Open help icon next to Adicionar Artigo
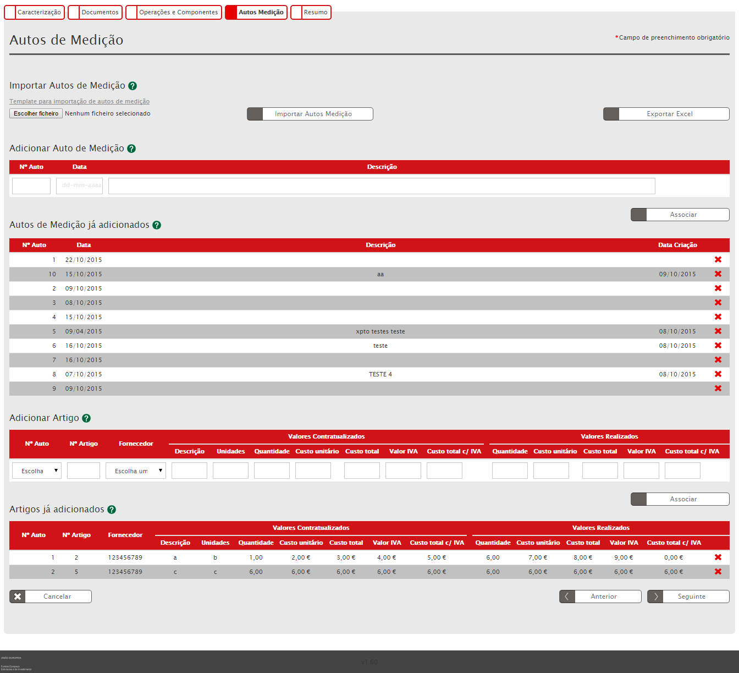Image resolution: width=739 pixels, height=673 pixels. (86, 418)
